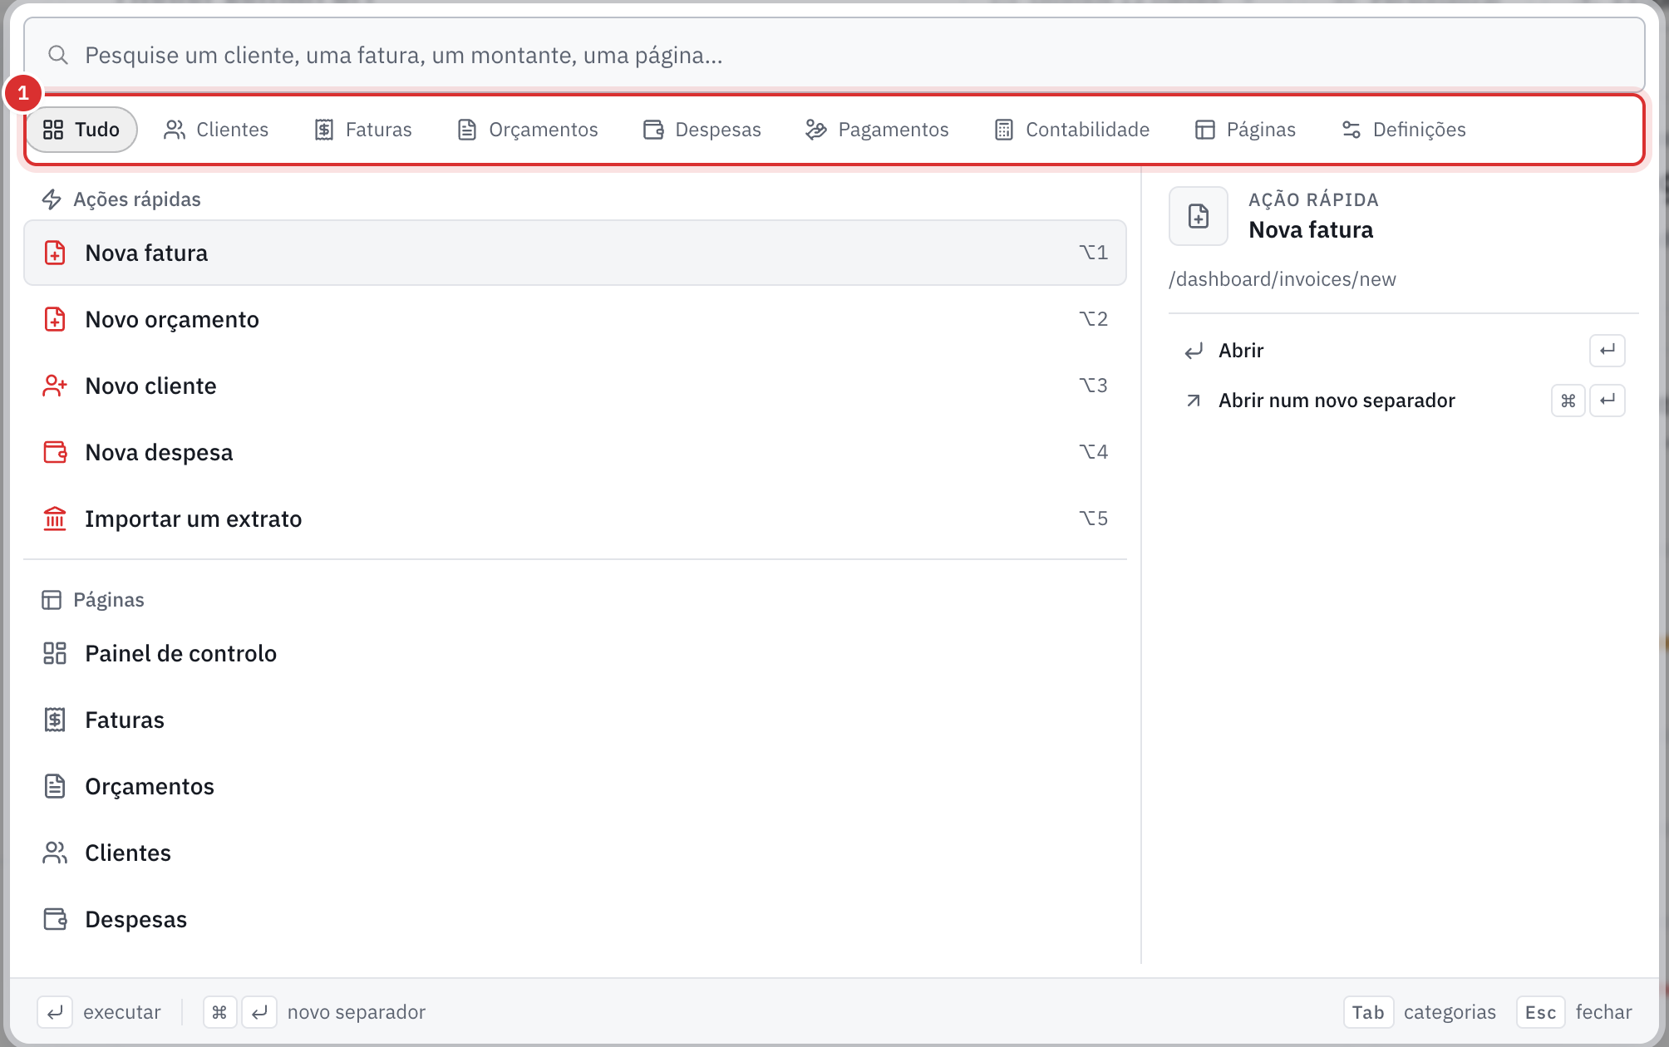Click the search magnifier icon
Image resolution: width=1669 pixels, height=1047 pixels.
[57, 55]
